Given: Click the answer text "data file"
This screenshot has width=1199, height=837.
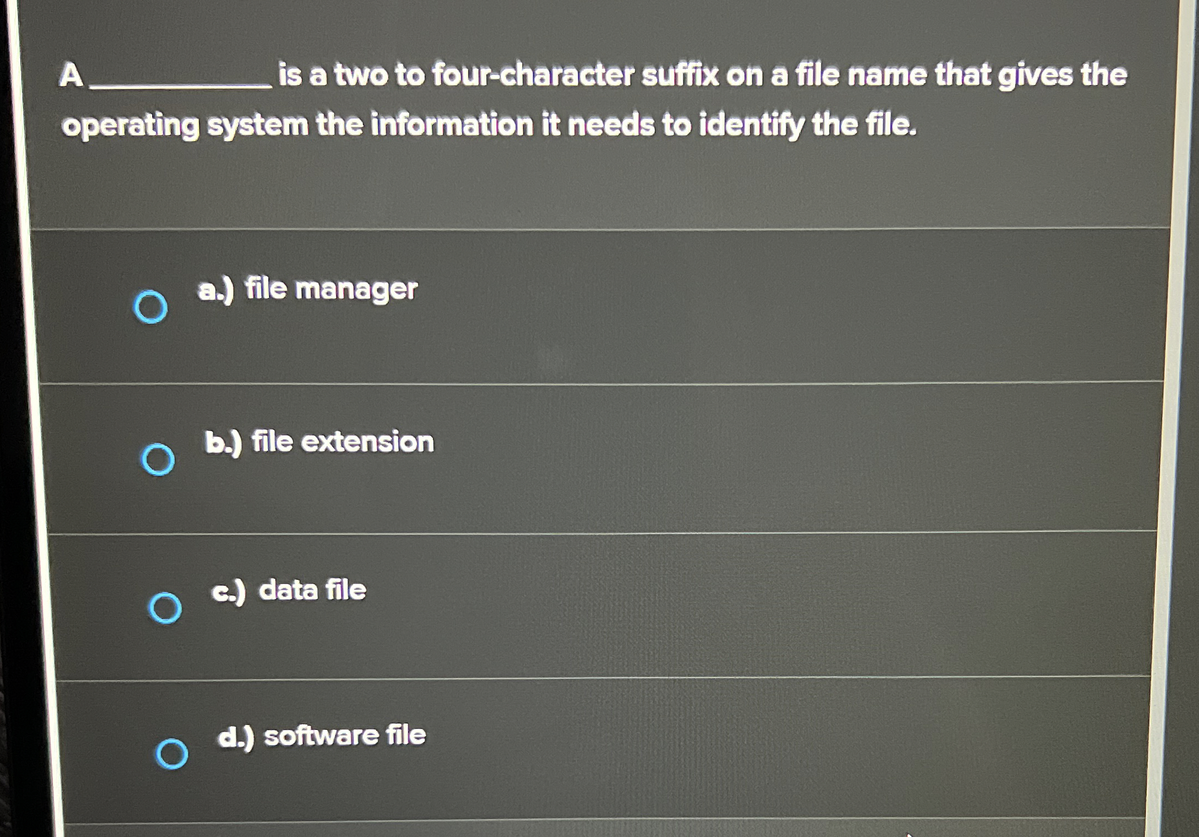Looking at the screenshot, I should pos(289,590).
